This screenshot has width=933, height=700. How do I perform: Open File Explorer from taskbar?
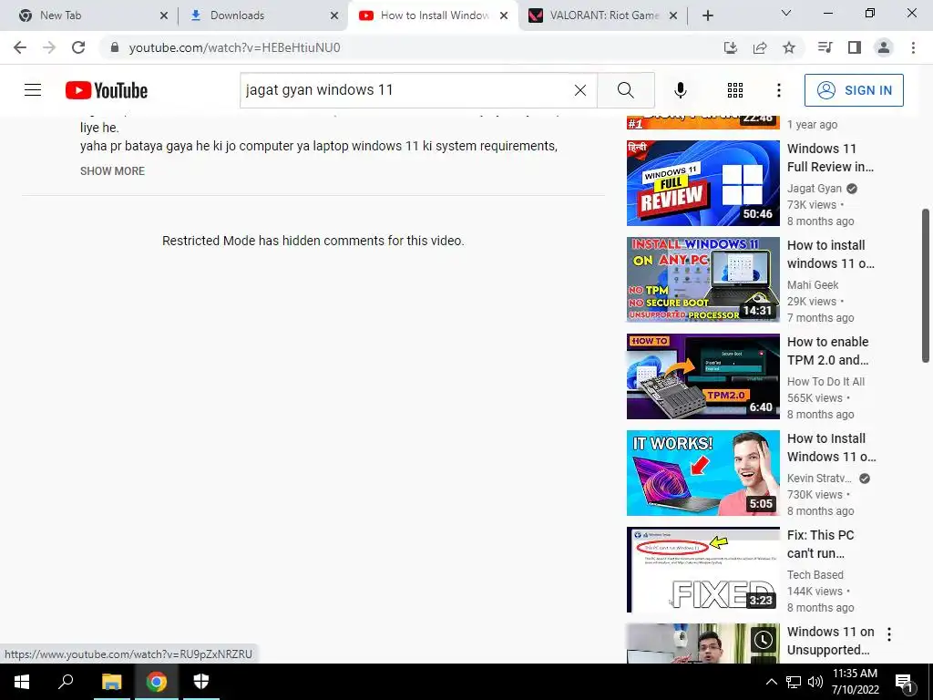(111, 682)
